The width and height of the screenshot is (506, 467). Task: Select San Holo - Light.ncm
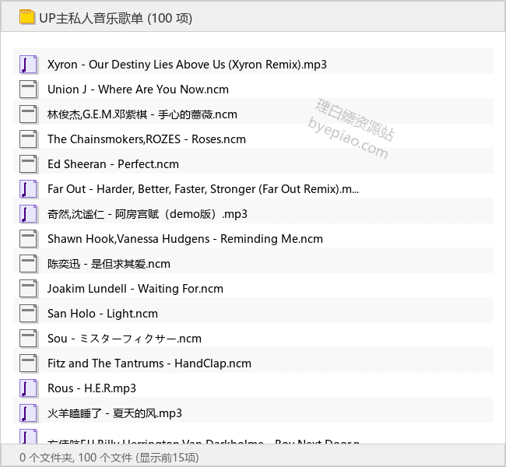tap(103, 314)
